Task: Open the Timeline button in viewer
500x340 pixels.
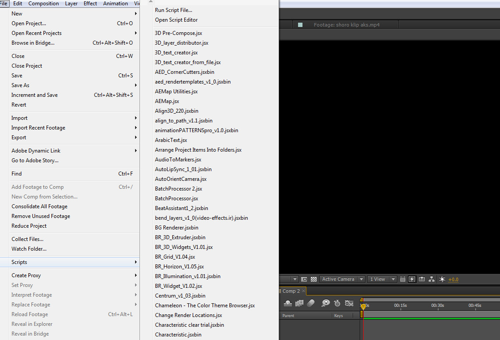Action: 422,279
